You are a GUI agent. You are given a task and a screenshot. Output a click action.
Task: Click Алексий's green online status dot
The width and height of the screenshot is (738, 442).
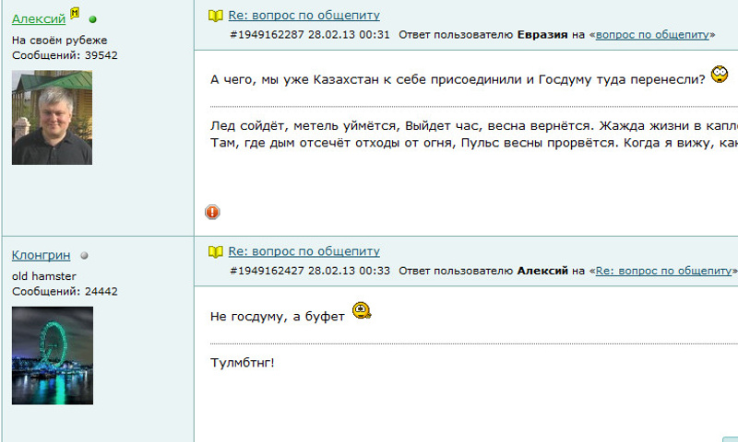[x=93, y=19]
